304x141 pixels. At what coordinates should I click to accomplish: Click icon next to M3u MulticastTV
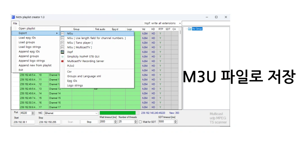62,47
